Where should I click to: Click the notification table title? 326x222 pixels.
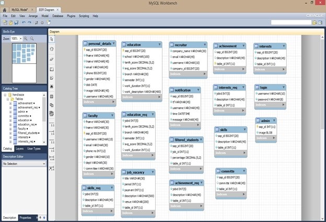pyautogui.click(x=182, y=90)
